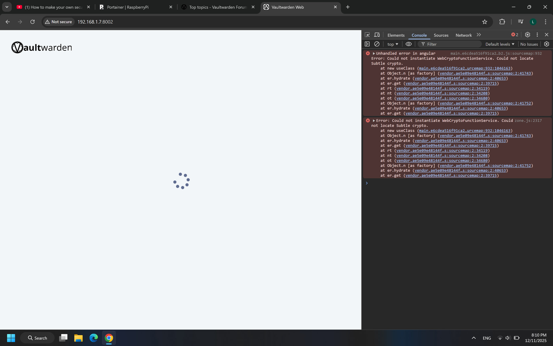Viewport: 553px width, 346px height.
Task: Select the inspect element picker icon
Action: click(x=367, y=35)
